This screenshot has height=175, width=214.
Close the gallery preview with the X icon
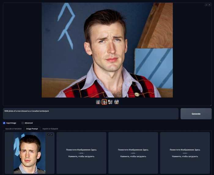tap(209, 5)
